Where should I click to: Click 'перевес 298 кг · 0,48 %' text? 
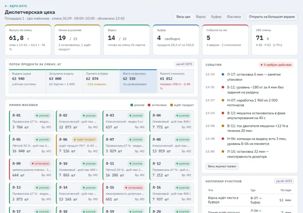[x=175, y=86]
